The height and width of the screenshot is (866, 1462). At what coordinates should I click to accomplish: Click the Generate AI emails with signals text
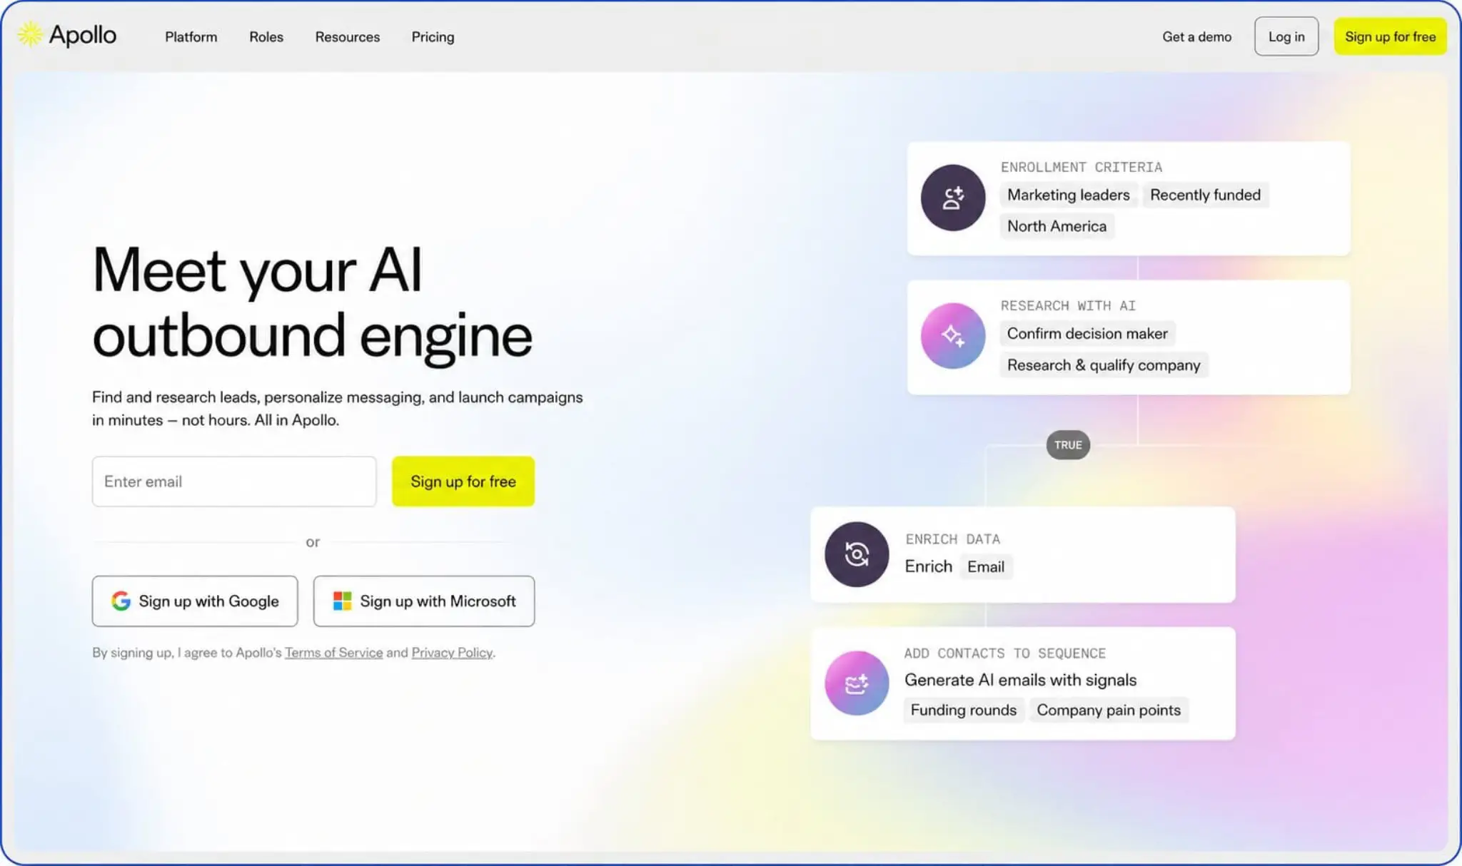tap(1021, 680)
